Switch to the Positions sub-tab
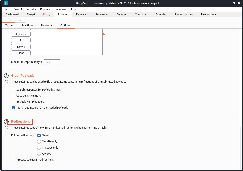The height and width of the screenshot is (171, 243). click(x=27, y=25)
